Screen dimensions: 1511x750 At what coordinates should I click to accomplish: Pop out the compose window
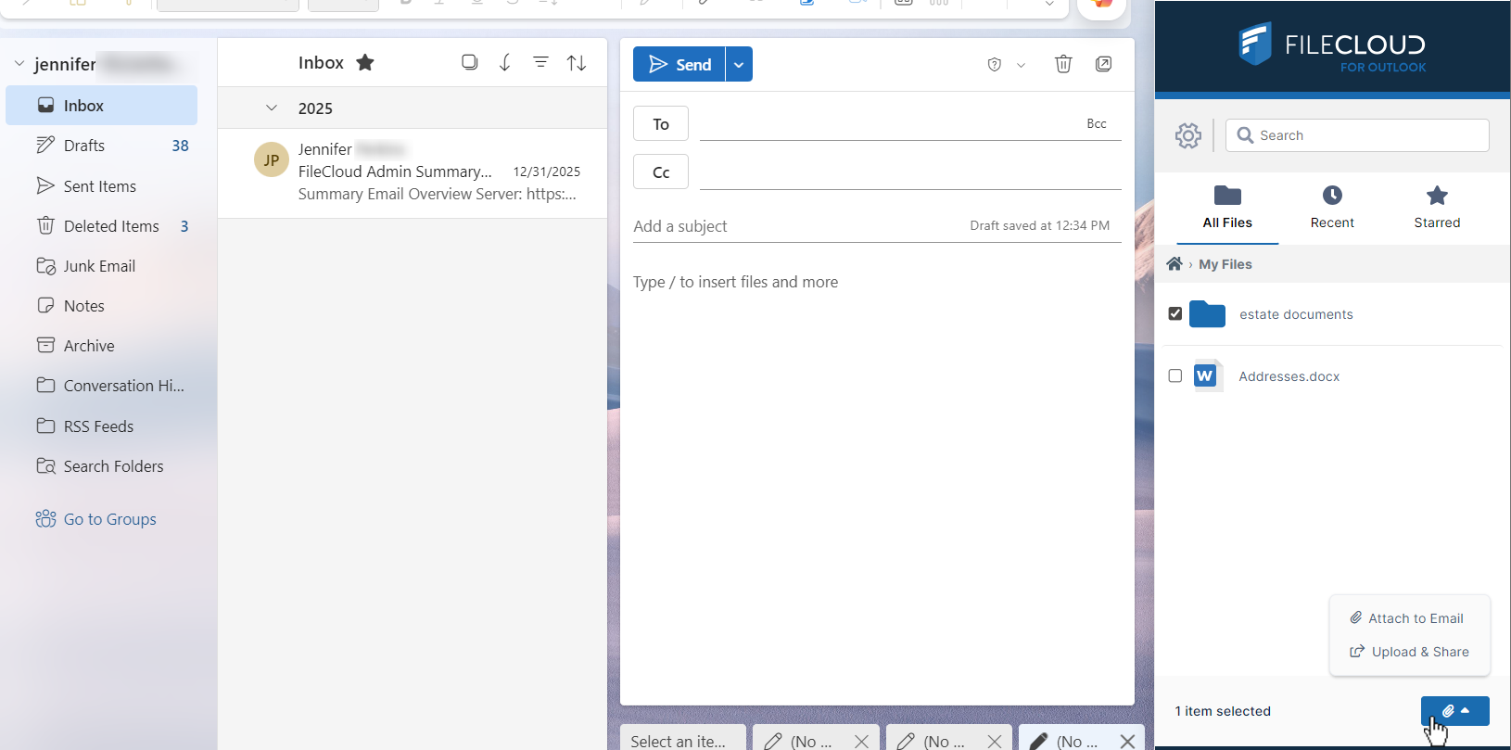1103,64
